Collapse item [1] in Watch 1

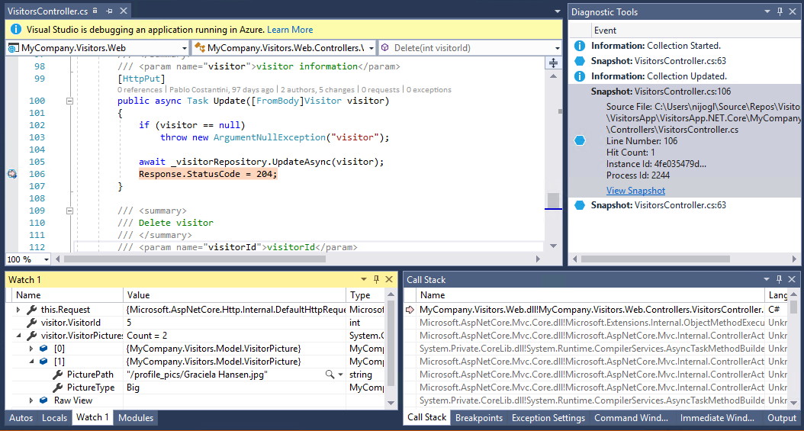31,362
